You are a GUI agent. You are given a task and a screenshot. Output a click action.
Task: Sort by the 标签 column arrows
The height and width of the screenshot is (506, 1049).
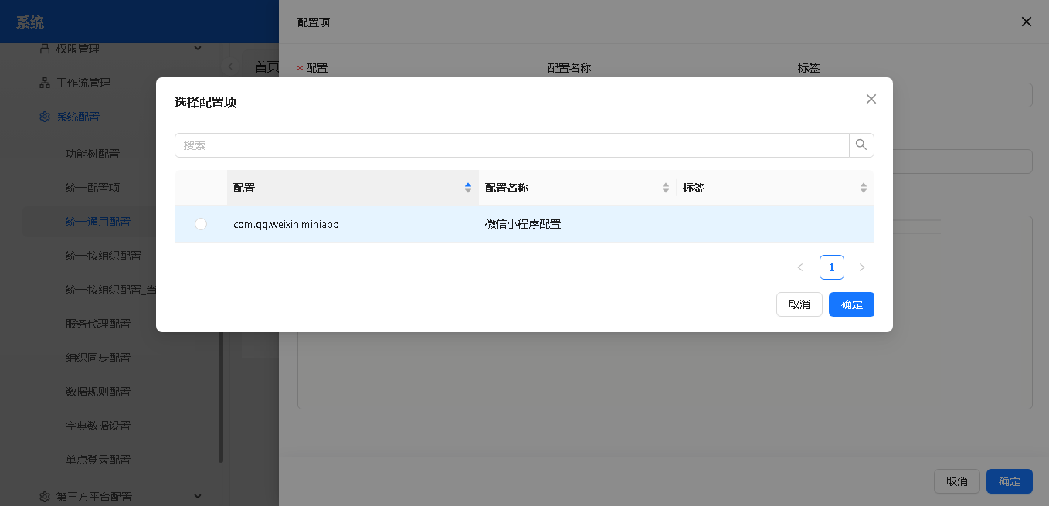[x=864, y=188]
